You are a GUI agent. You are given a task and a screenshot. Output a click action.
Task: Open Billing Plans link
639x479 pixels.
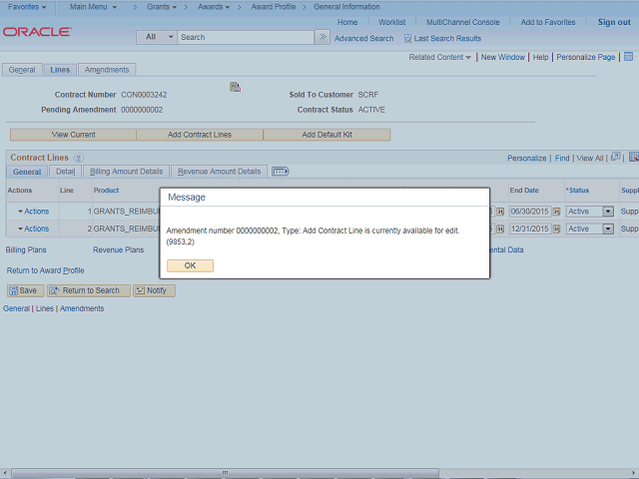tap(26, 249)
